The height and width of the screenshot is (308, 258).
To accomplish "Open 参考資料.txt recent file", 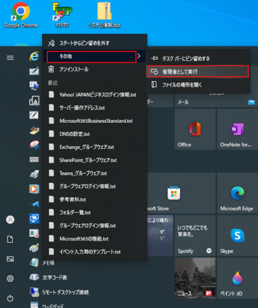I will 95,200.
